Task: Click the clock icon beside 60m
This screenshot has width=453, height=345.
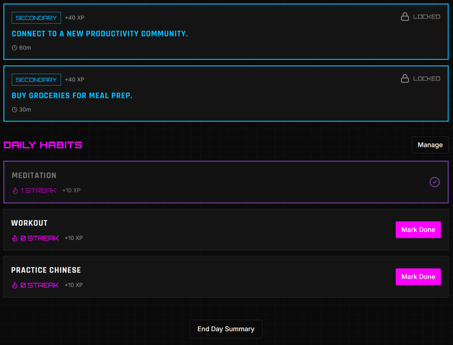Action: pyautogui.click(x=15, y=48)
